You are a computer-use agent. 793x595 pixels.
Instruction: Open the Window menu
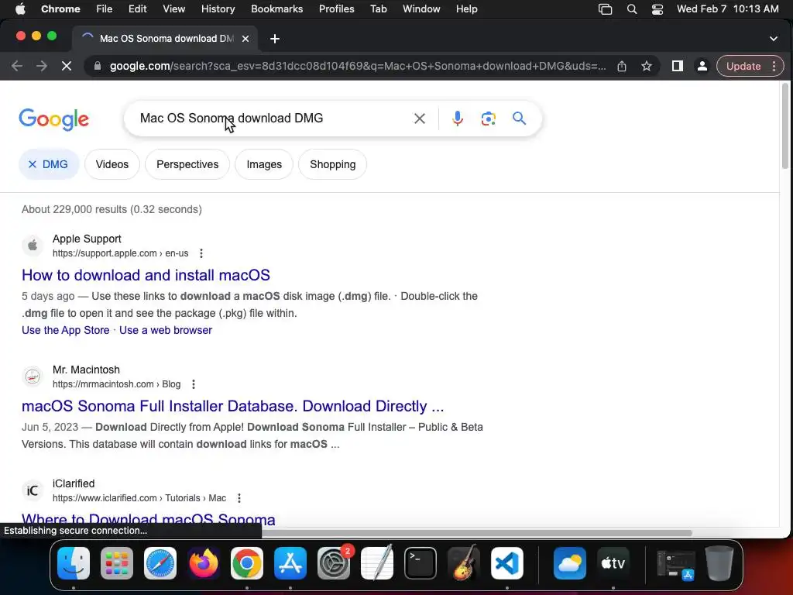421,9
